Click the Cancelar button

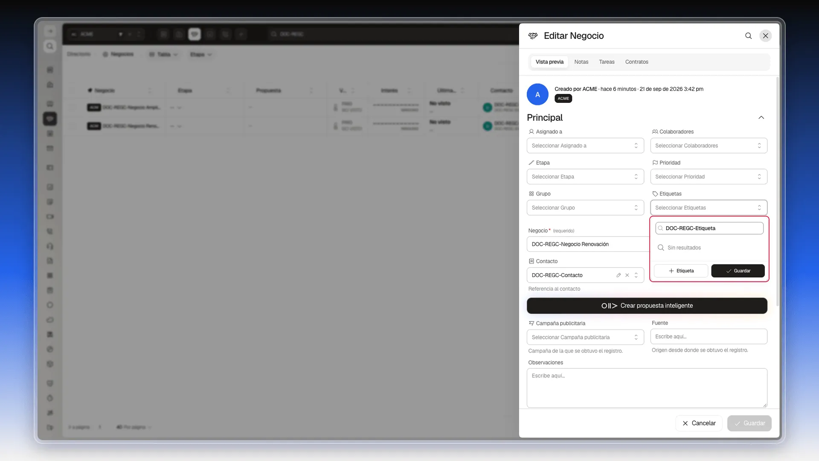(x=699, y=423)
